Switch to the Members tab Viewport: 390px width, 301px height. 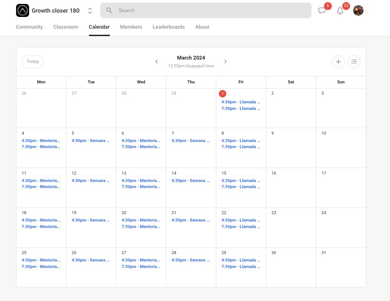click(131, 27)
